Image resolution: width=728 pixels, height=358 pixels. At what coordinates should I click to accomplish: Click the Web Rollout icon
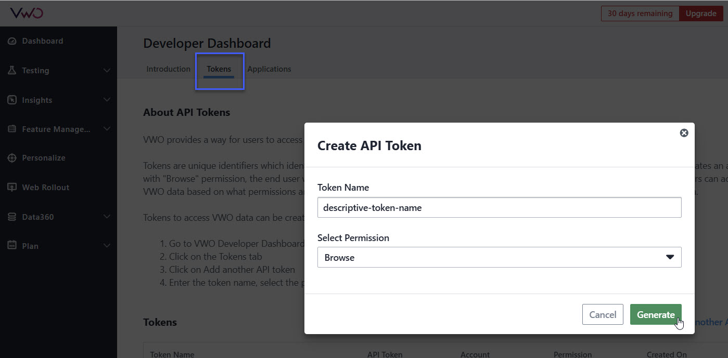12,188
